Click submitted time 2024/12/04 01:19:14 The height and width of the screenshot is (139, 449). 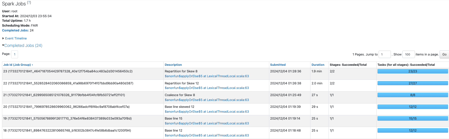[285, 118]
